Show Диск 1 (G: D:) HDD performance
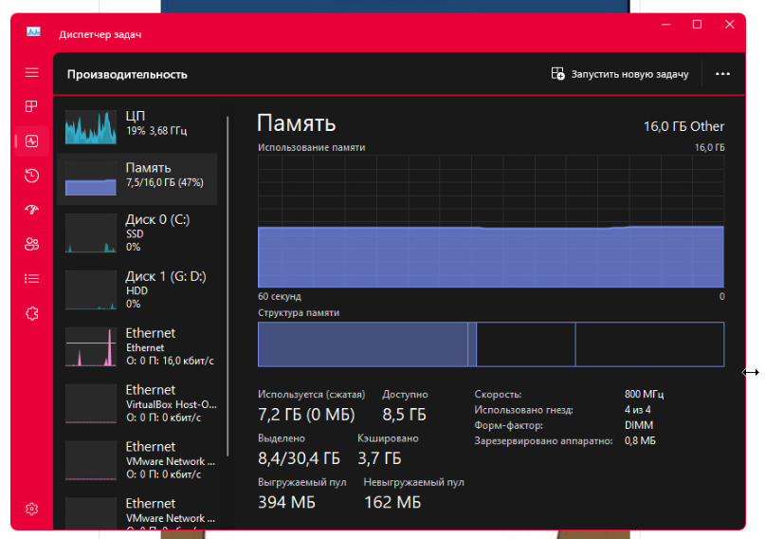The image size is (765, 539). [137, 289]
